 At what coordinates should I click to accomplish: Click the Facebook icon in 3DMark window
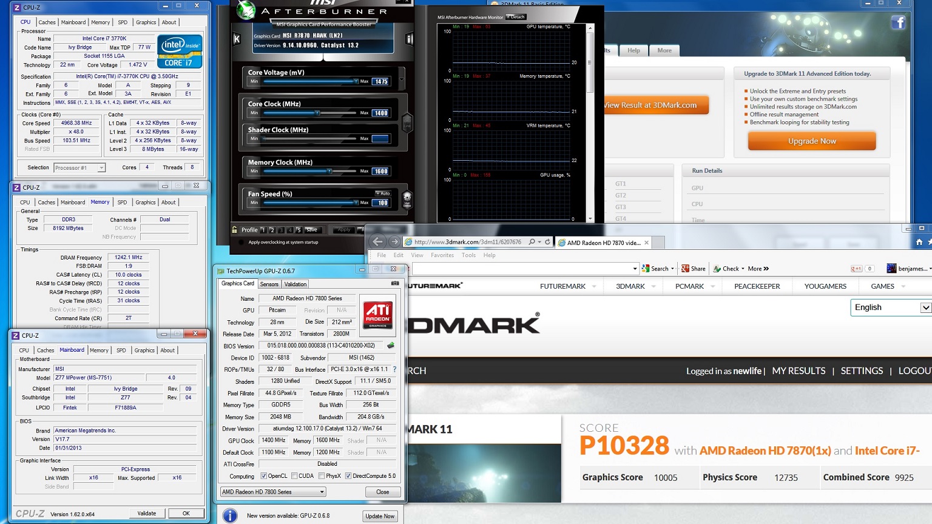[x=898, y=23]
